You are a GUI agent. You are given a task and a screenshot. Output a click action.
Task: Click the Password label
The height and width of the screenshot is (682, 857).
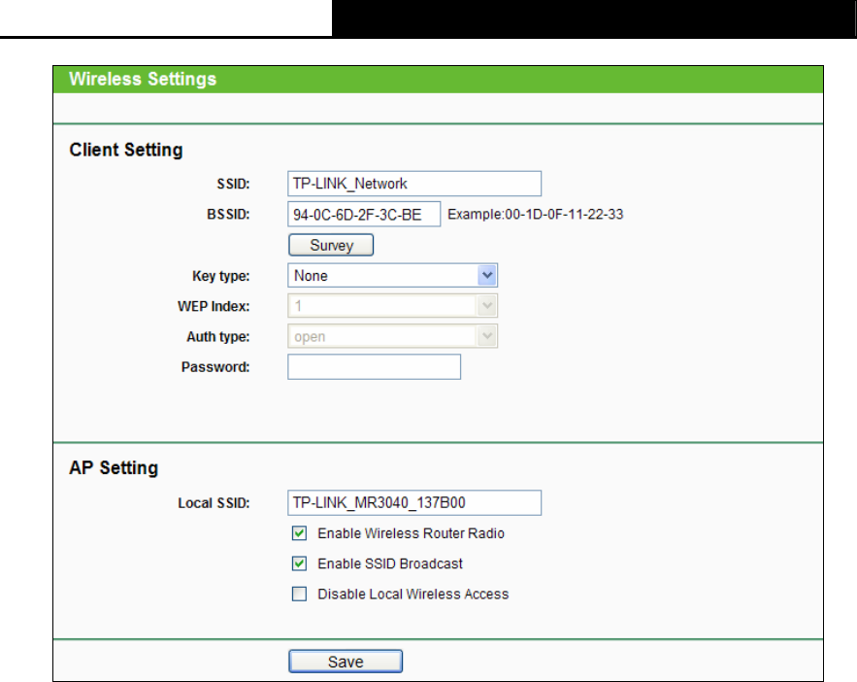(215, 367)
